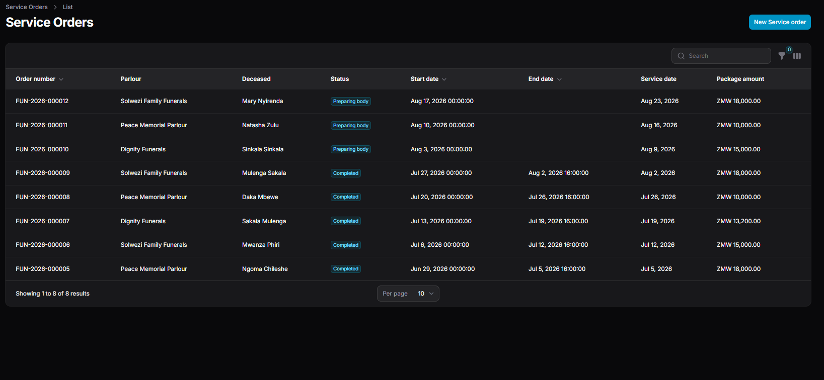Click the End date sort chevron
This screenshot has width=824, height=380.
(x=559, y=79)
